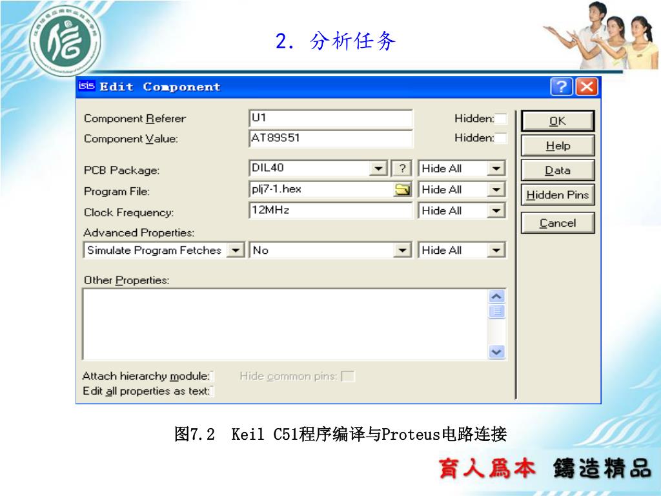The width and height of the screenshot is (661, 496).
Task: Toggle Hide common pins checkbox
Action: tap(348, 376)
